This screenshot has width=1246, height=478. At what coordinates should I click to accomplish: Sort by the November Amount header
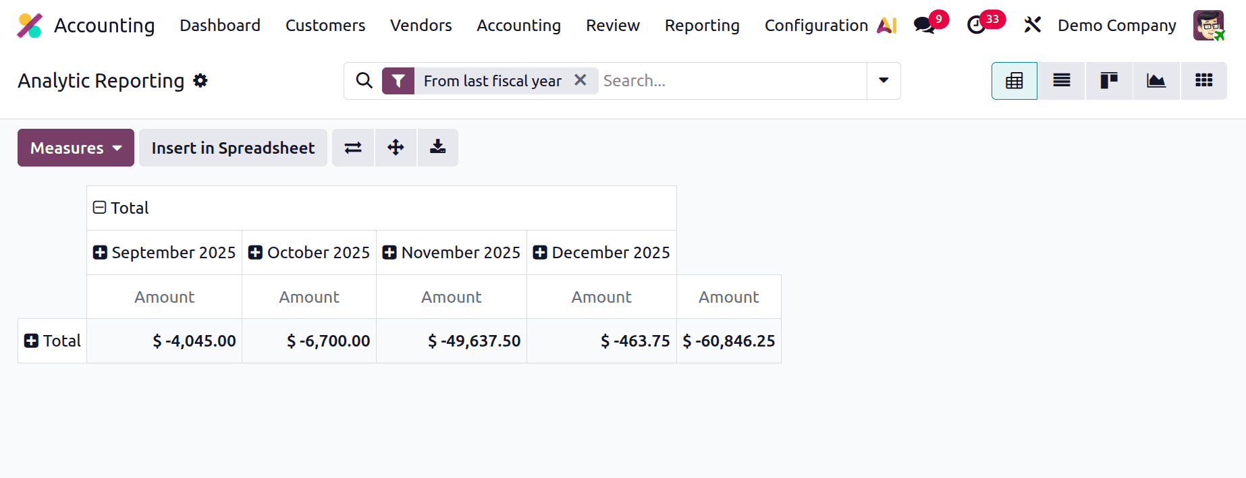(x=452, y=297)
